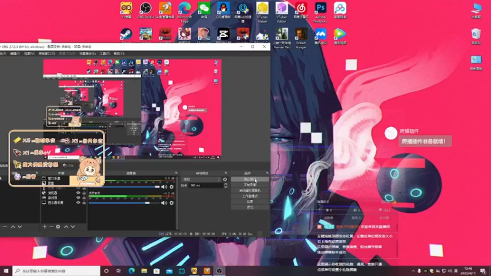Open the NetEase Cloud Music desktop shortcut

click(301, 10)
